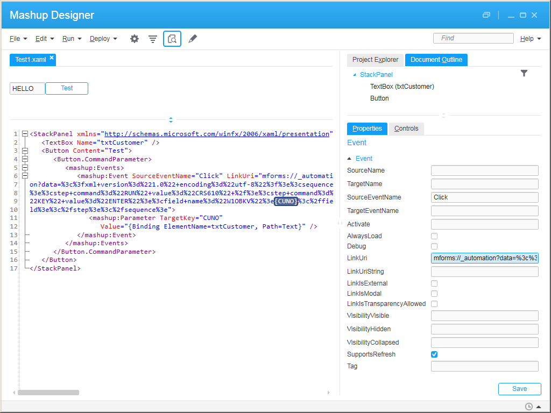Open the Deploy dropdown menu
This screenshot has width=551, height=413.
[103, 39]
